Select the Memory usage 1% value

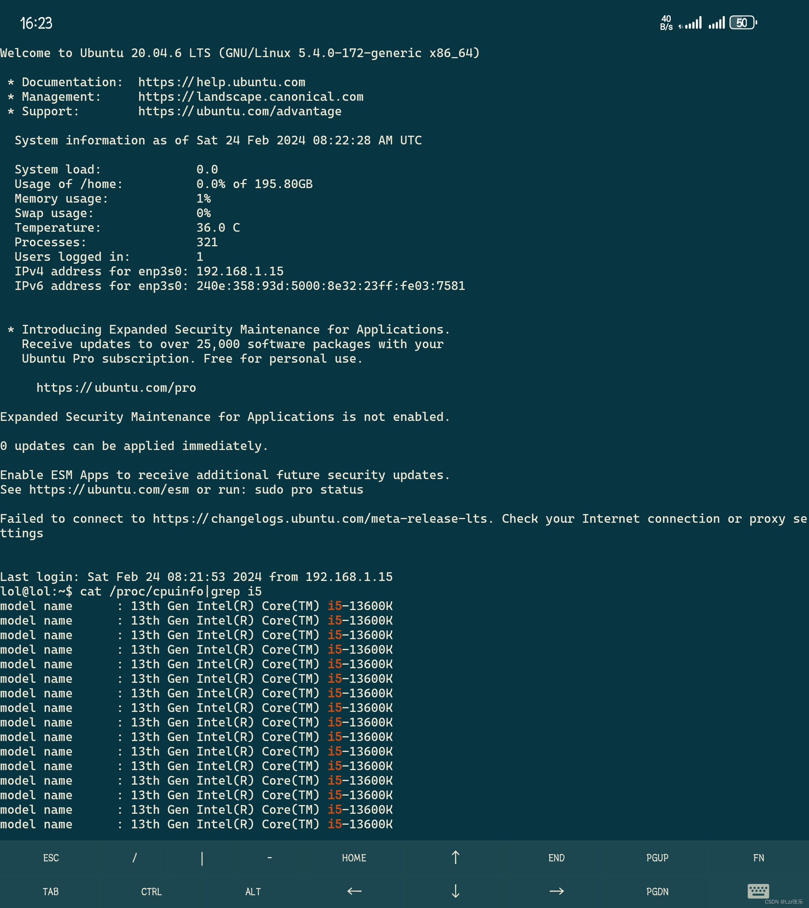coord(203,199)
